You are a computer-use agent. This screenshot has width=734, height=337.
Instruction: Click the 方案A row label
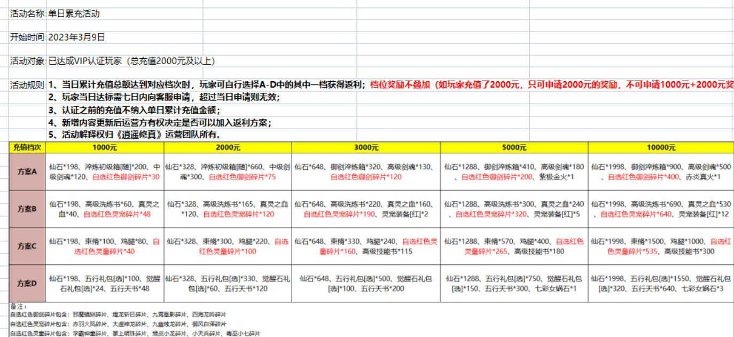[27, 171]
